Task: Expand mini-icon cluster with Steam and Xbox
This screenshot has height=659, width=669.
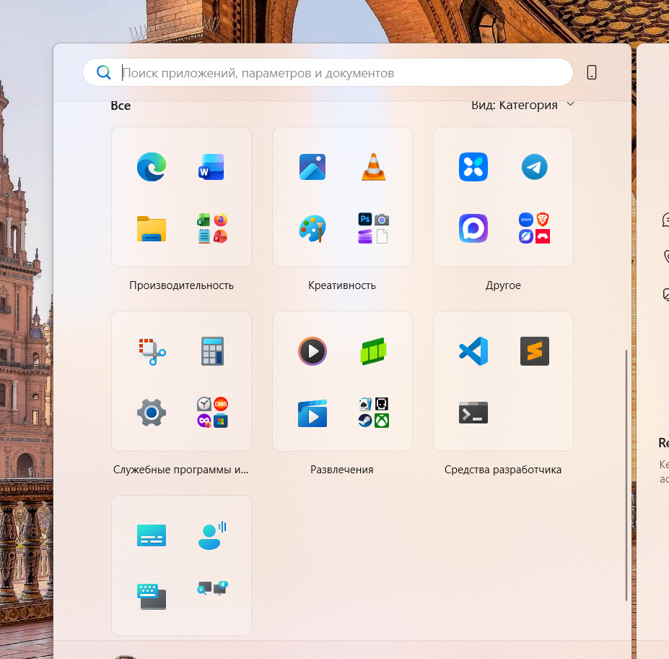Action: coord(373,413)
